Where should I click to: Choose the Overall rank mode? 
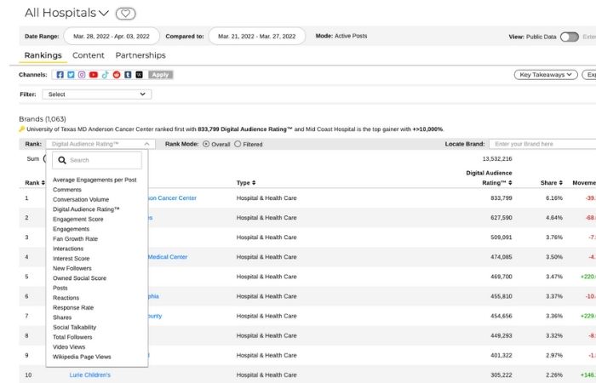click(206, 145)
